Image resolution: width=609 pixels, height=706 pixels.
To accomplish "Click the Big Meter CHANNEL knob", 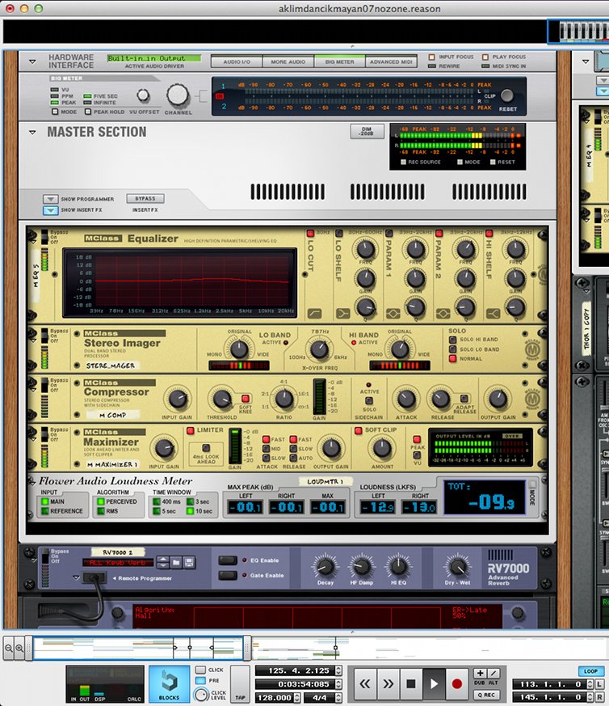I will coord(178,95).
